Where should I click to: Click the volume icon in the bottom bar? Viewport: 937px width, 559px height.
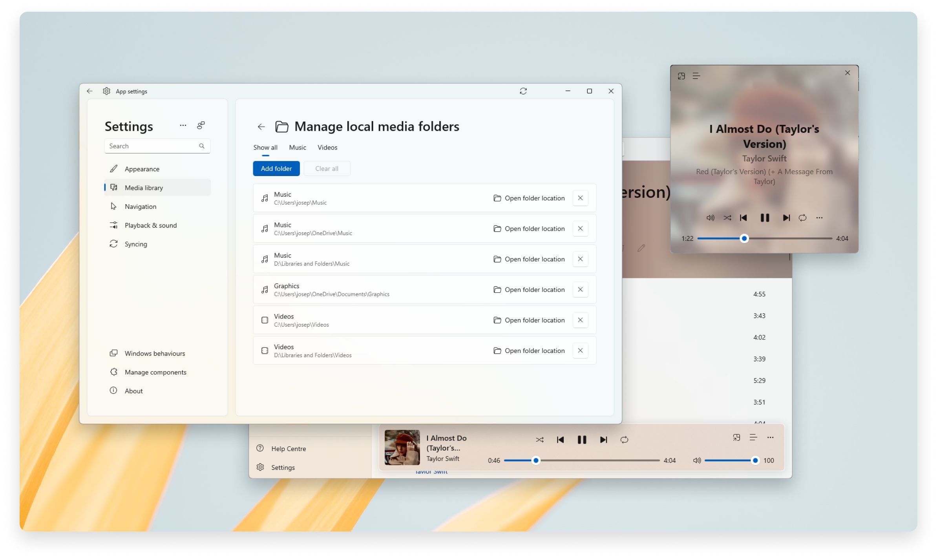point(696,460)
